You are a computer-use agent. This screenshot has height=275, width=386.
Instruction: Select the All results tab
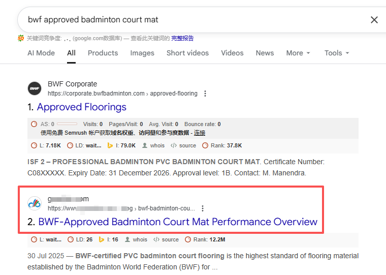coord(72,53)
